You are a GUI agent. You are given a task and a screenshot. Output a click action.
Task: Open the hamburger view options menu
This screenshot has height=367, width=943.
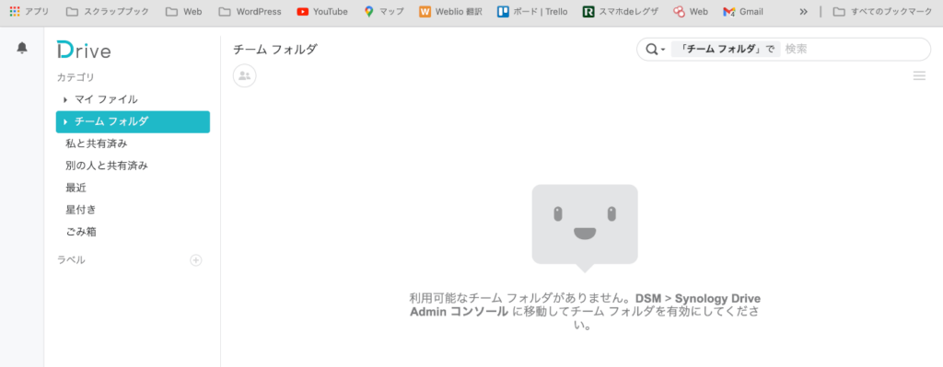point(919,75)
